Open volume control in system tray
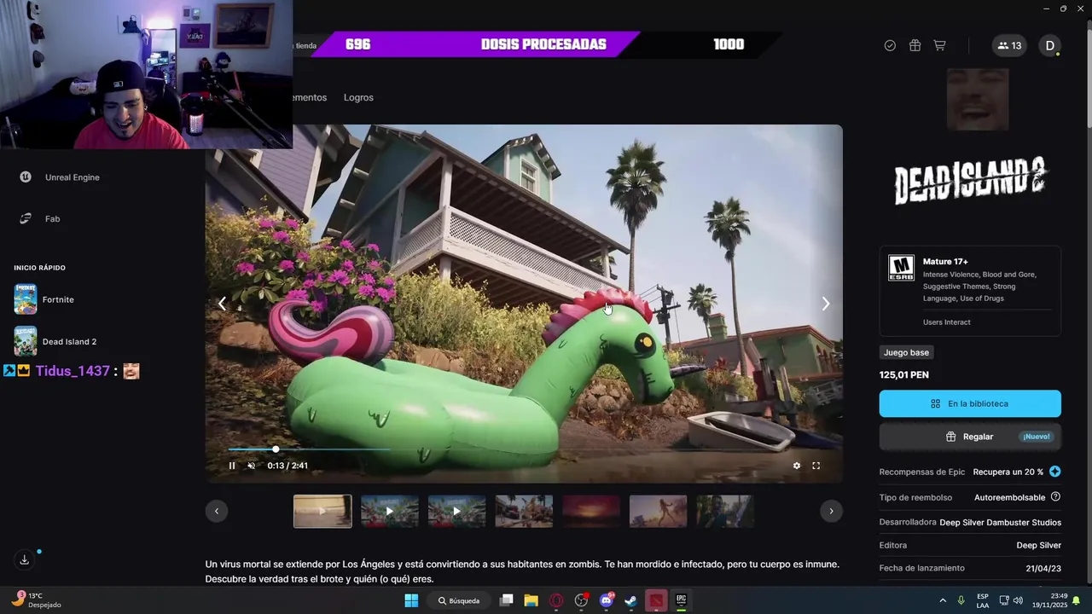 [x=1018, y=600]
